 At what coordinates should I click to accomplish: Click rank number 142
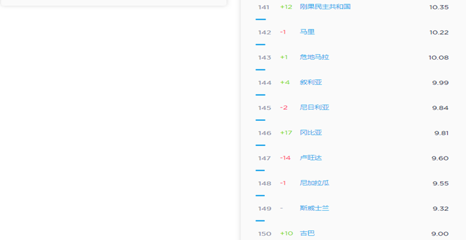(264, 33)
